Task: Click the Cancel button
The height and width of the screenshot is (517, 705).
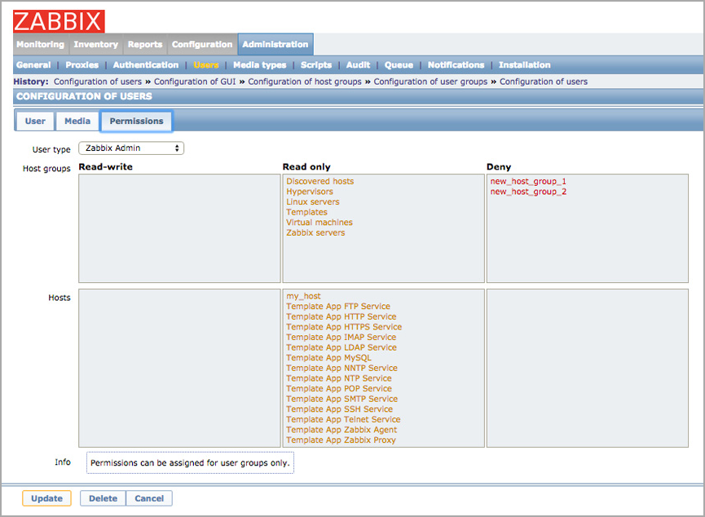Action: tap(149, 498)
